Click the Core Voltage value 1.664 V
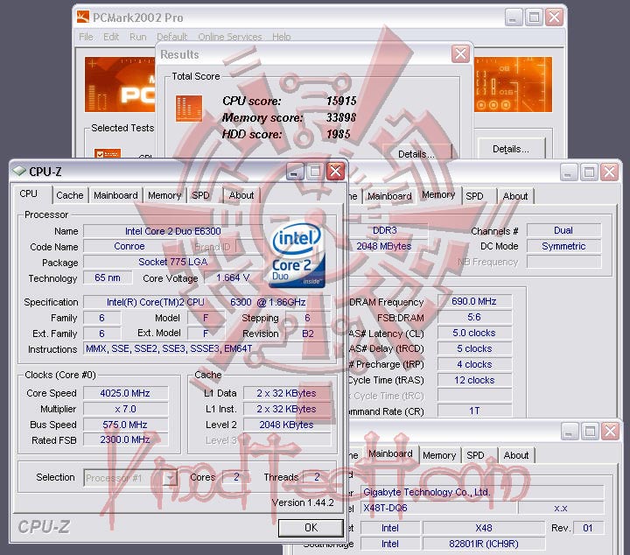This screenshot has height=555, width=630. click(233, 277)
